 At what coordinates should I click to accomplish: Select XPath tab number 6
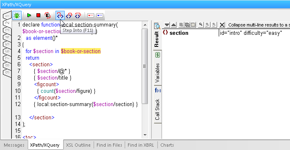click(7, 51)
